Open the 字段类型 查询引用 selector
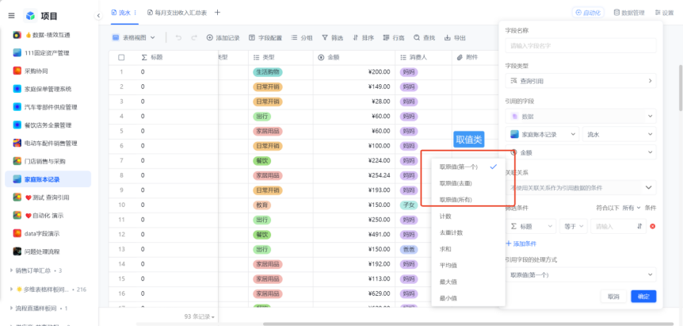This screenshot has height=326, width=683. click(x=581, y=81)
